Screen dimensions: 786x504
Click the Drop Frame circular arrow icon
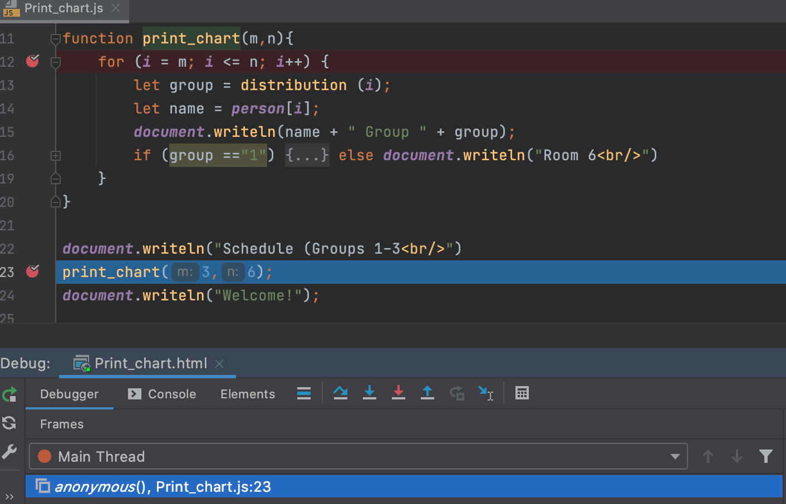456,393
